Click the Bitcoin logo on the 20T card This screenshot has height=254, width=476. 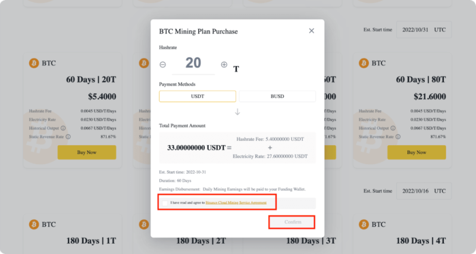click(x=34, y=63)
